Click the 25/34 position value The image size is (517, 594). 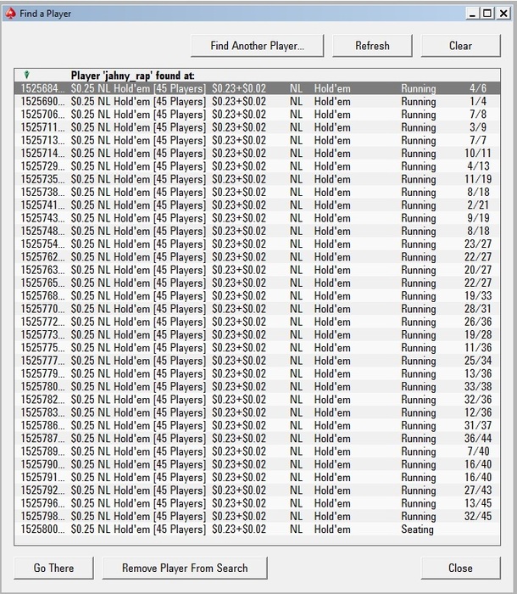pyautogui.click(x=478, y=361)
